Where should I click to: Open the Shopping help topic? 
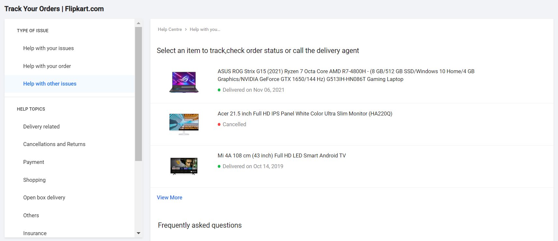point(35,180)
